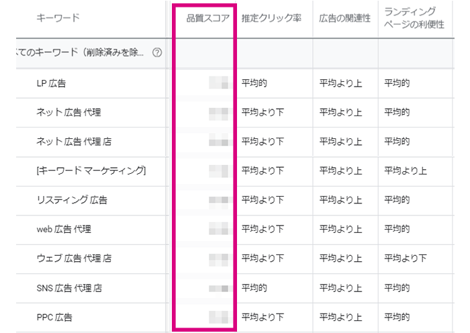470x333 pixels.
Task: Open keyword リスティング 広告
Action: point(71,200)
